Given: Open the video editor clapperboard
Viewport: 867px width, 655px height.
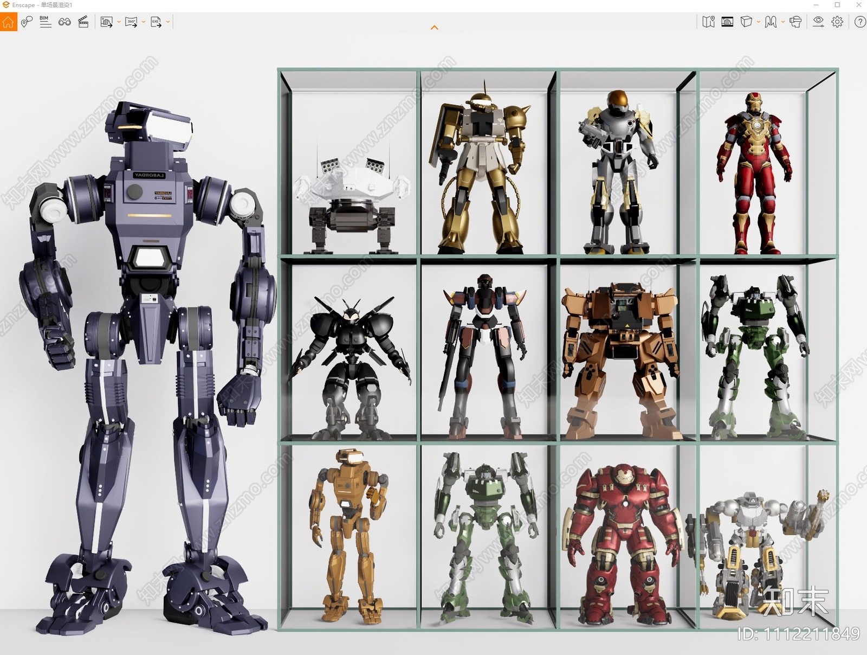Looking at the screenshot, I should (x=83, y=22).
